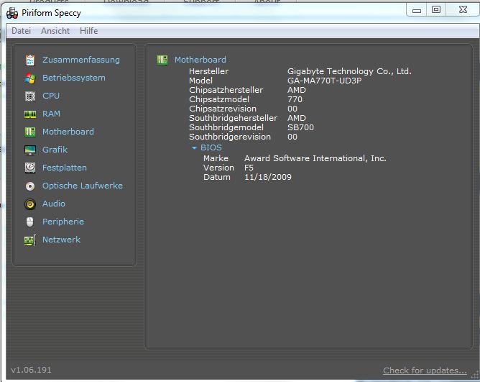Go to the Netzwerk section
The image size is (480, 382).
click(x=61, y=240)
